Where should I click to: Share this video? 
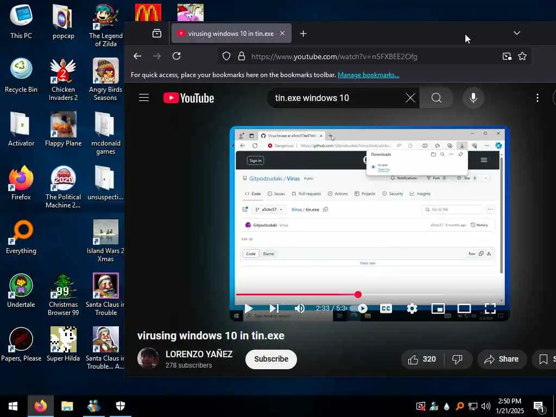coord(501,359)
